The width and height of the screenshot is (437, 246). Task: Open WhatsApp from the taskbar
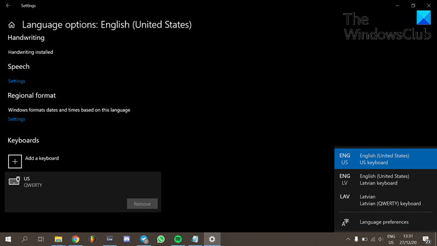coord(161,239)
